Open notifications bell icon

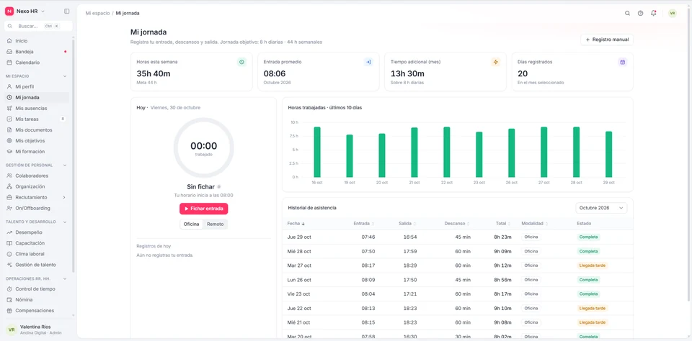(x=654, y=13)
